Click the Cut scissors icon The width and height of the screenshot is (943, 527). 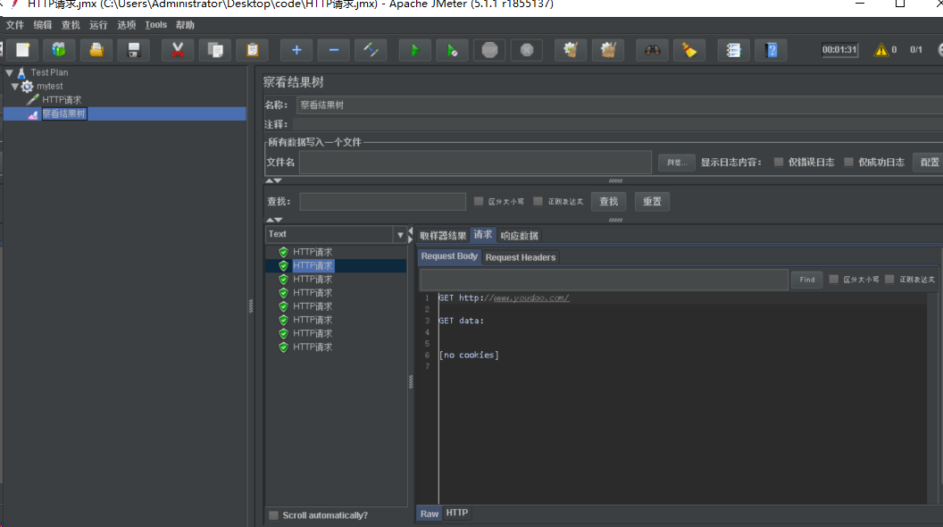pos(178,50)
